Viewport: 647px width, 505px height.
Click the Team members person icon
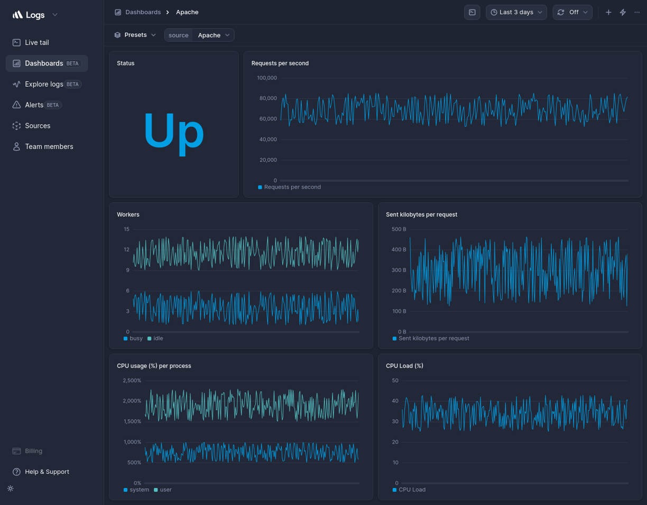(16, 146)
